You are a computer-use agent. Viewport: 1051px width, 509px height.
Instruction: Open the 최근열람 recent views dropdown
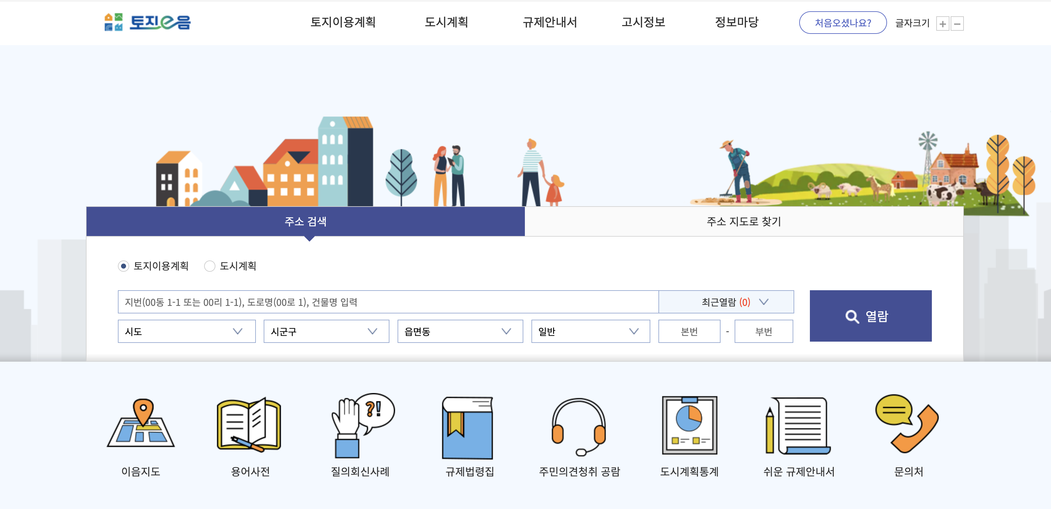[x=726, y=302]
